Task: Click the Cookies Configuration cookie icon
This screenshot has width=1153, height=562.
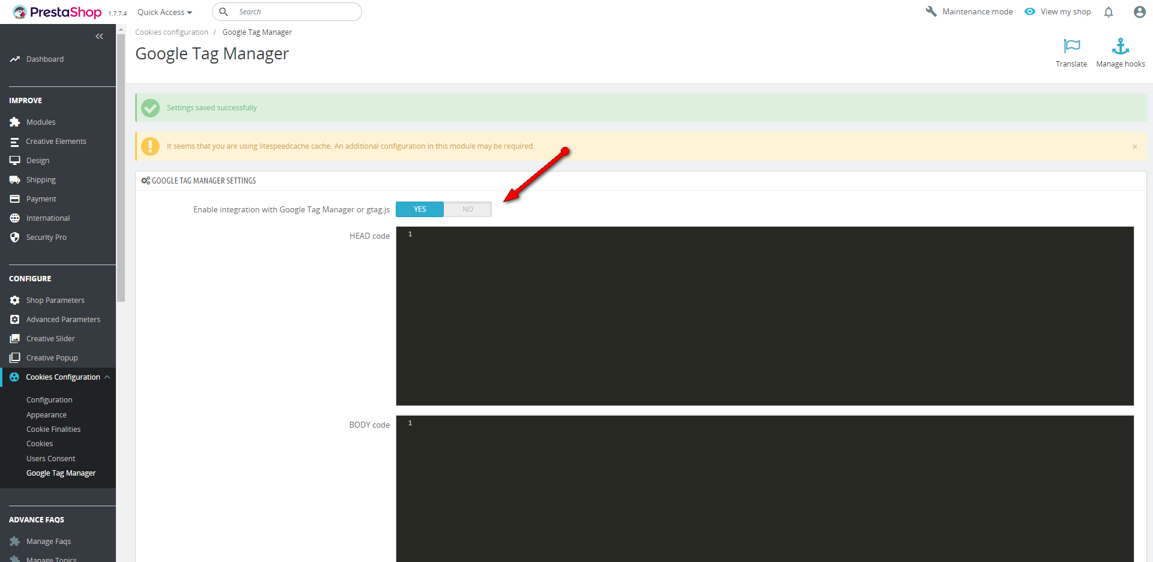Action: (14, 377)
